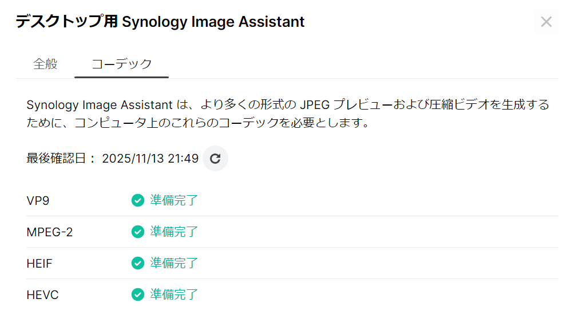Select the VP9 codec name label
This screenshot has height=319, width=575.
(38, 201)
